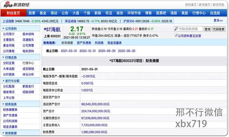Click the 沪深300 index link

tap(129, 21)
